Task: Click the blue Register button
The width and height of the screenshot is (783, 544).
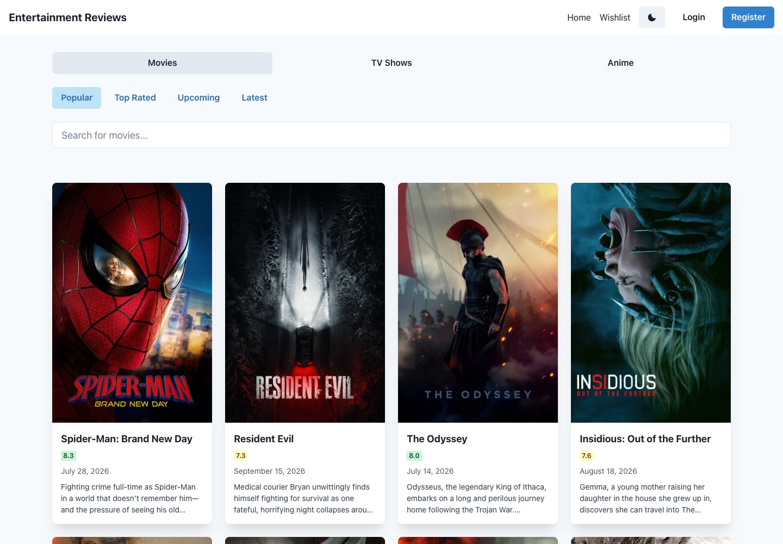Action: [748, 17]
